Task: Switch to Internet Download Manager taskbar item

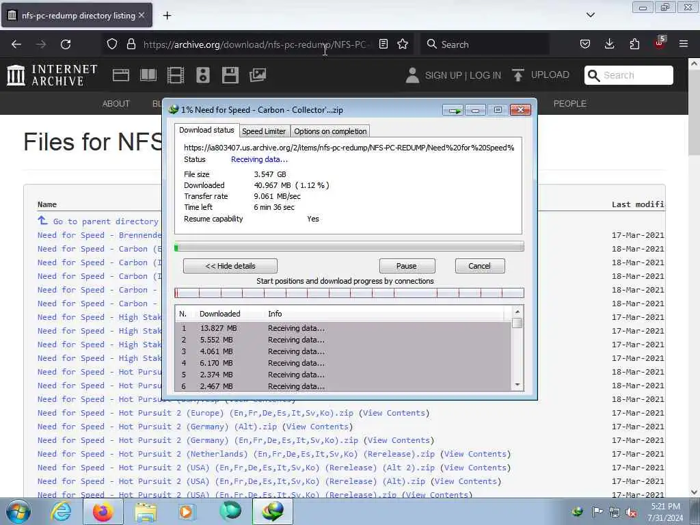Action: click(273, 511)
